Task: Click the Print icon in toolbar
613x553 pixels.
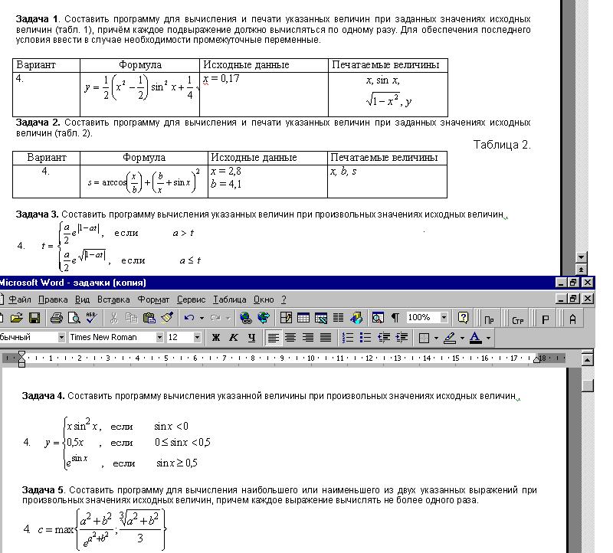Action: (57, 318)
